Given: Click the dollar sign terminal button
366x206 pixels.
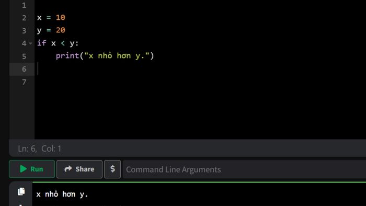Looking at the screenshot, I should pyautogui.click(x=112, y=169).
